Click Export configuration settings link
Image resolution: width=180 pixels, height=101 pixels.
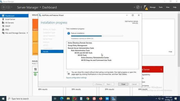point(76,78)
